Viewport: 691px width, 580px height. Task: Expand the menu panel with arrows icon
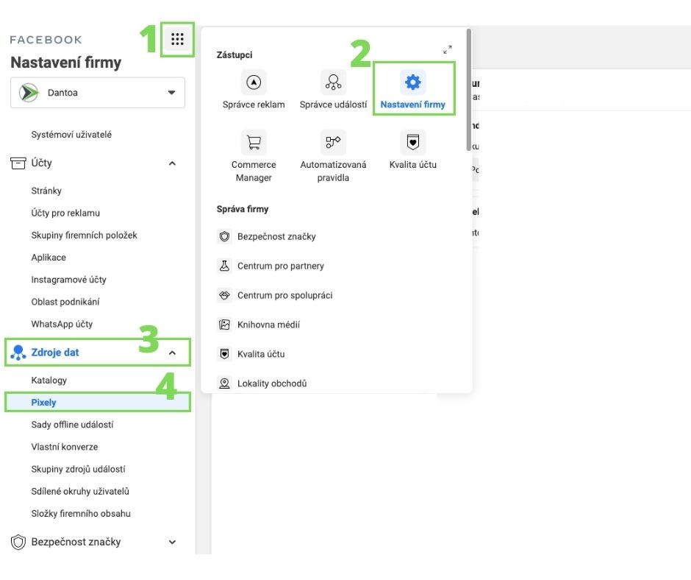click(448, 50)
